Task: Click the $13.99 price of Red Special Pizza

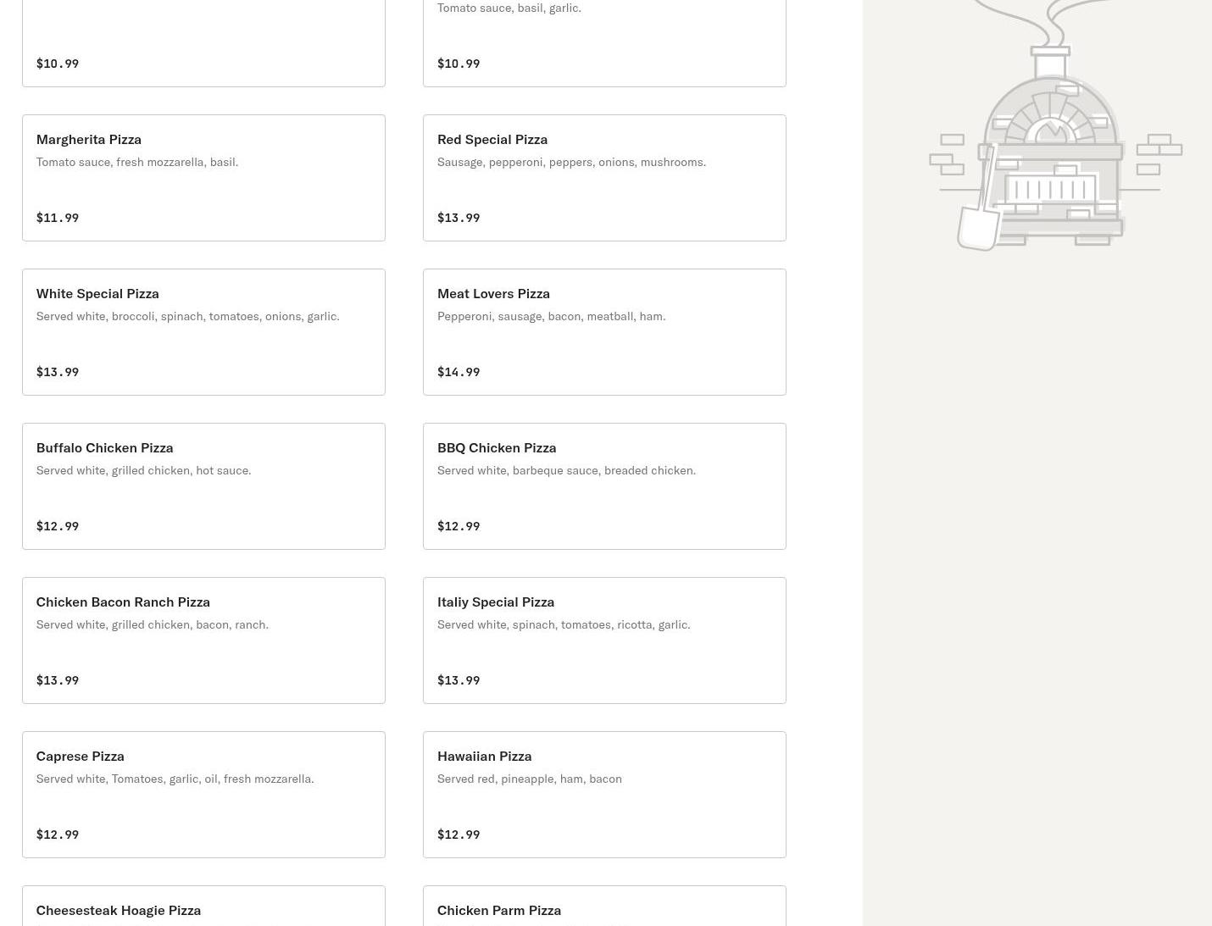Action: [x=459, y=218]
